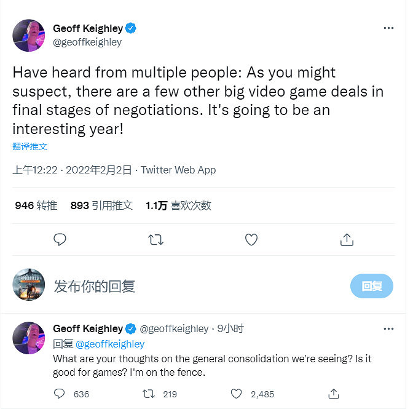This screenshot has height=409, width=413.
Task: Retweet the reply with 219 retweets
Action: coord(149,394)
